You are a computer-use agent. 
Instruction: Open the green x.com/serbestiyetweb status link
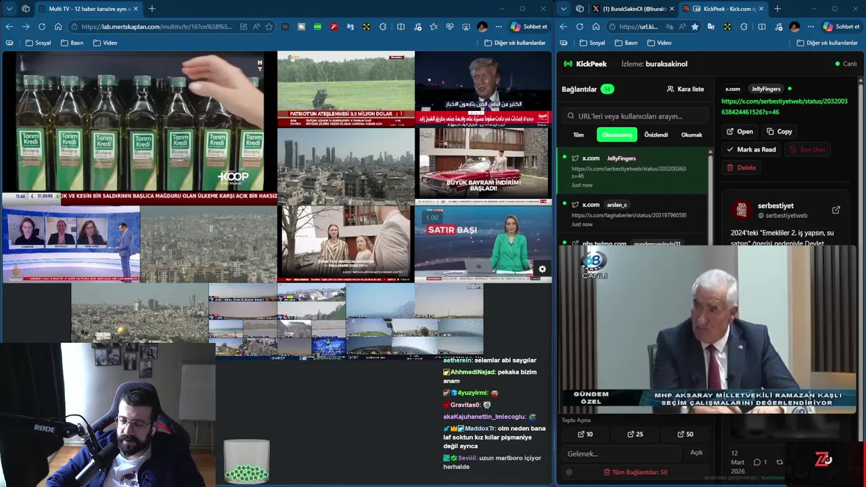tap(784, 107)
